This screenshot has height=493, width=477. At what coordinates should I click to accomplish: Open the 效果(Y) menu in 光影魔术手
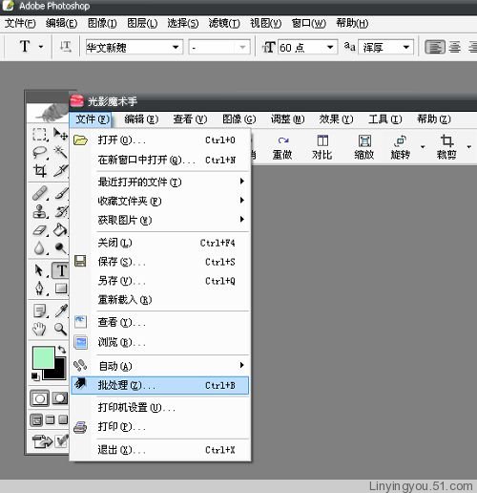336,119
